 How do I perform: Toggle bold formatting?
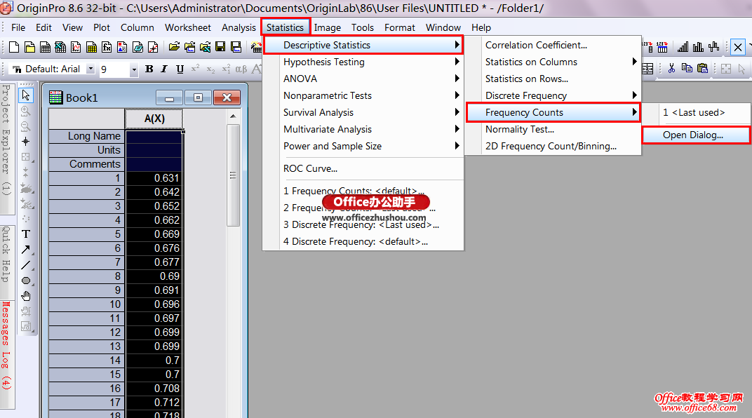(149, 69)
